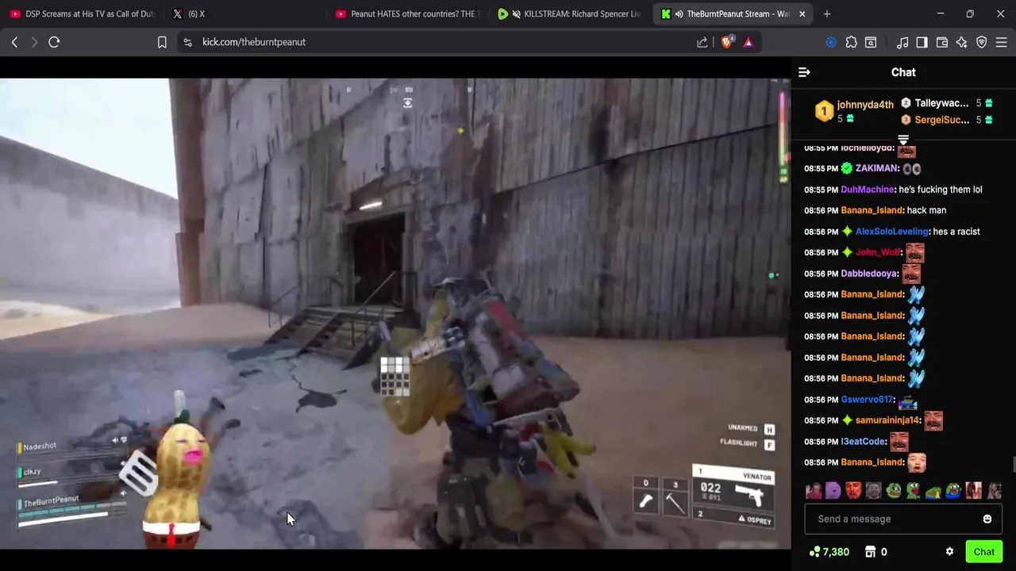Screen dimensions: 1016x571
Task: Switch to DSP Screams at His TV tab
Action: [82, 13]
